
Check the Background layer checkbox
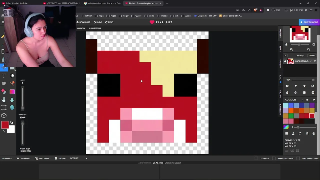315,61
